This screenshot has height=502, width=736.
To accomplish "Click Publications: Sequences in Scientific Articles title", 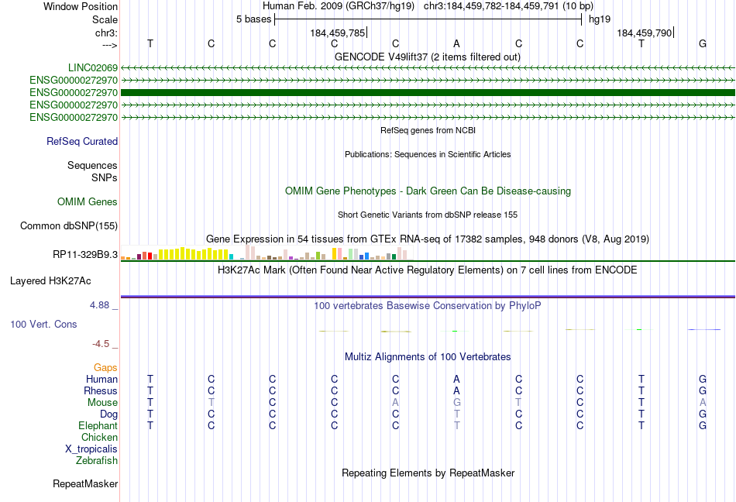I will pyautogui.click(x=428, y=154).
